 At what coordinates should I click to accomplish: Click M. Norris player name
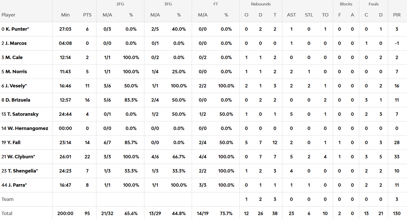[x=16, y=72]
